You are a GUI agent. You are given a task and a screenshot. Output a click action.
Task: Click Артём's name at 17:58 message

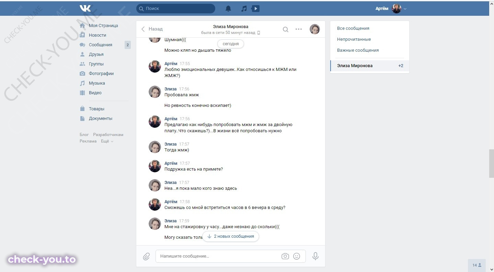click(171, 202)
